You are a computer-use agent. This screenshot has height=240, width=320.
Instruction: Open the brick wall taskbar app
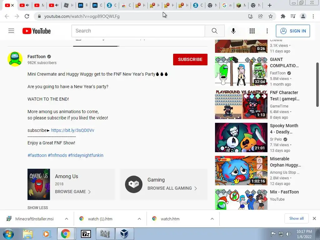(x=105, y=234)
